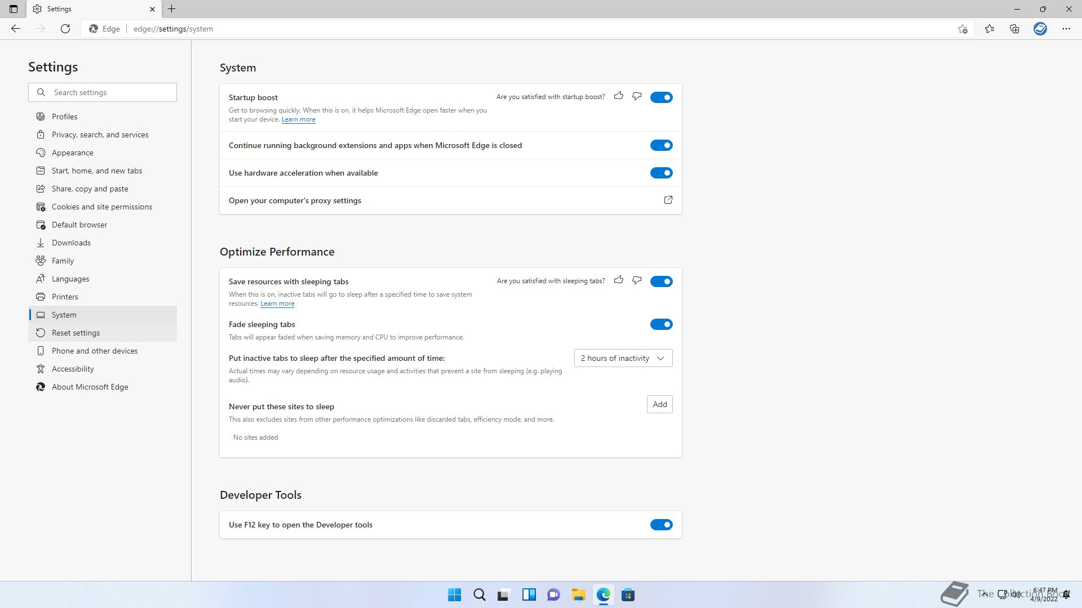Open Windows Start menu
Image resolution: width=1082 pixels, height=608 pixels.
pyautogui.click(x=454, y=595)
